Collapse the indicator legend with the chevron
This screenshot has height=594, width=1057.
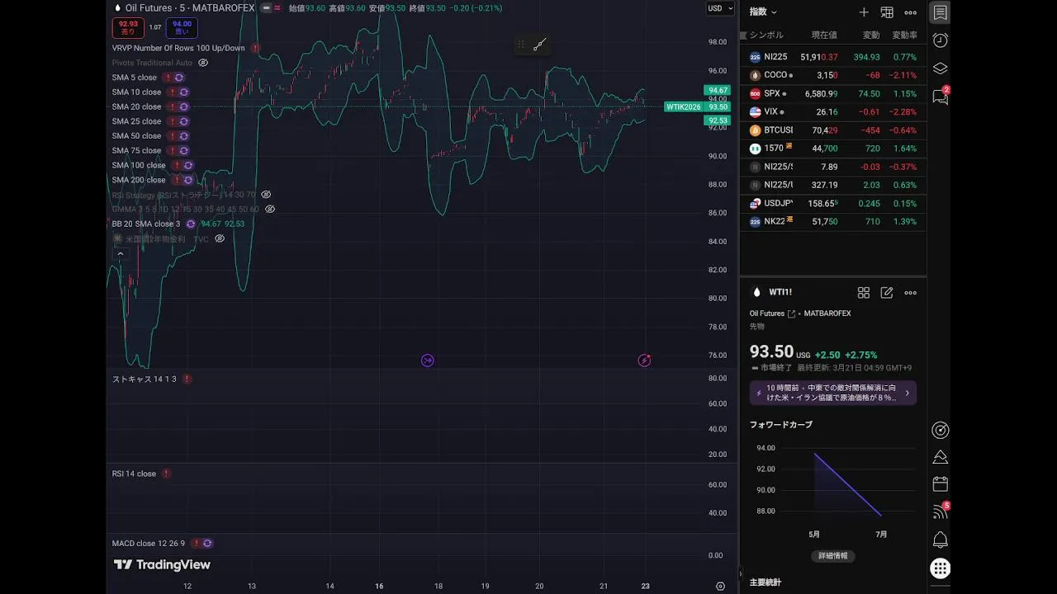[x=121, y=255]
